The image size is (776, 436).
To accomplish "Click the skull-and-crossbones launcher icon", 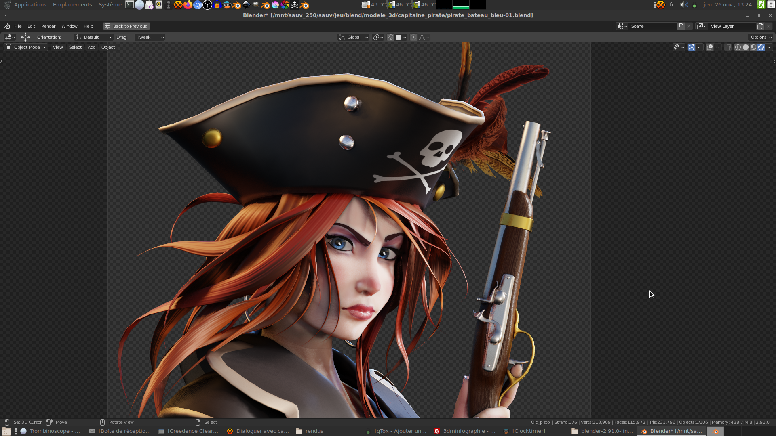I will point(295,5).
